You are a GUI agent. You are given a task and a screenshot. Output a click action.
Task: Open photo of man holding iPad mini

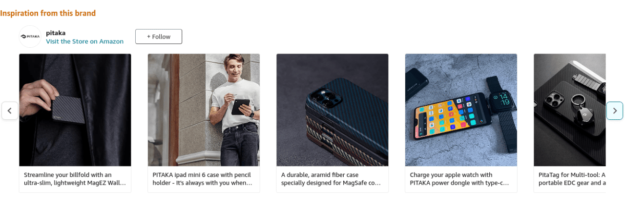(204, 110)
